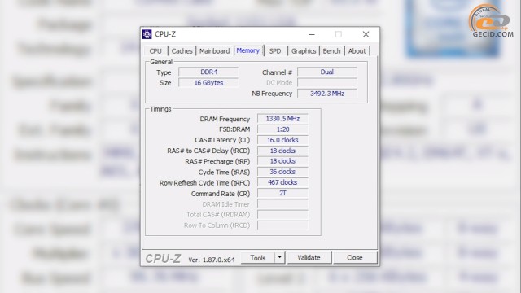Click the FSB:DRAM ratio 1:20
Screen dimensions: 521x293
coord(282,129)
